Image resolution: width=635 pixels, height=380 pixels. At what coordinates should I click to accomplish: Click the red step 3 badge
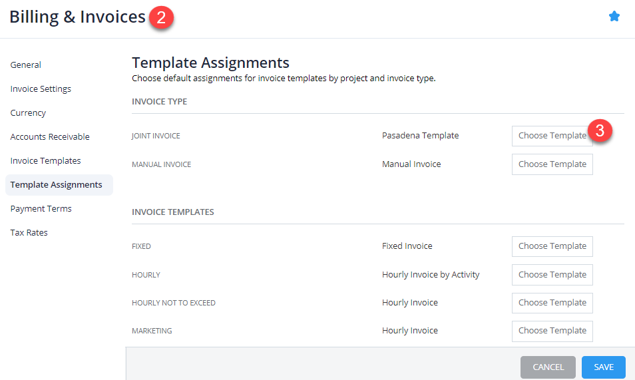point(600,130)
